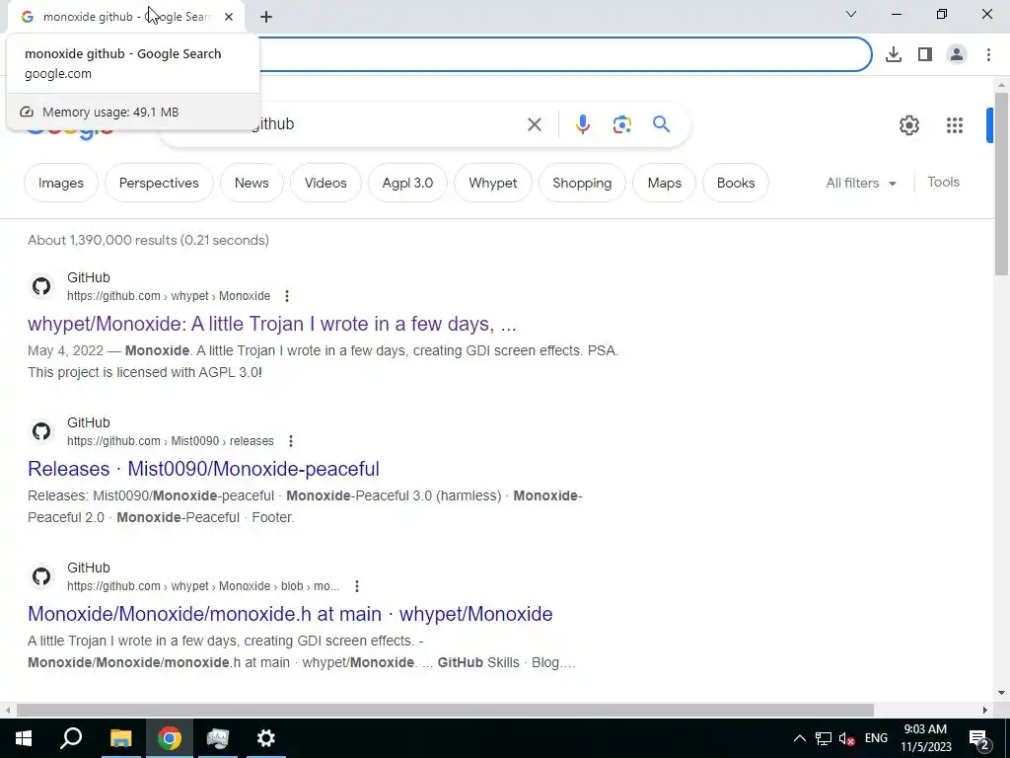Show hidden system tray icons

tap(799, 738)
